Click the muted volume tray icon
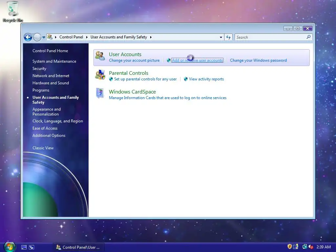336x252 pixels. [311, 247]
